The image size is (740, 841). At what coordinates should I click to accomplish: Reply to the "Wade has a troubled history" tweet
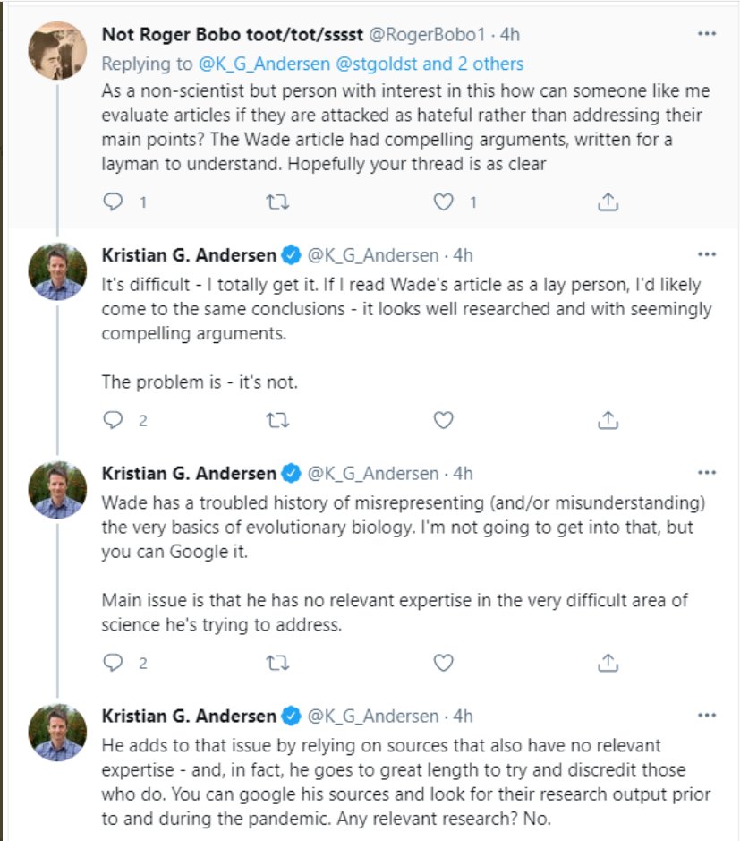[113, 663]
